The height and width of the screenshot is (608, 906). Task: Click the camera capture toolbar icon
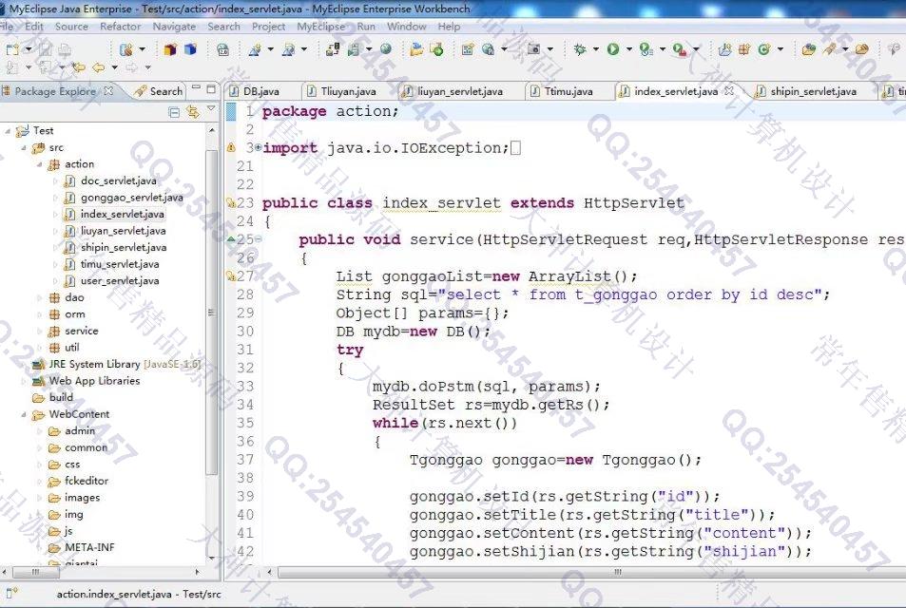click(x=533, y=49)
